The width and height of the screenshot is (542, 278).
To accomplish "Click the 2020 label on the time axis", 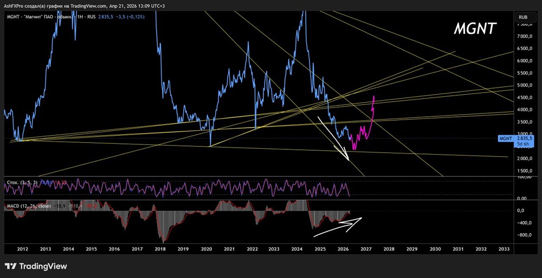I will [x=206, y=249].
